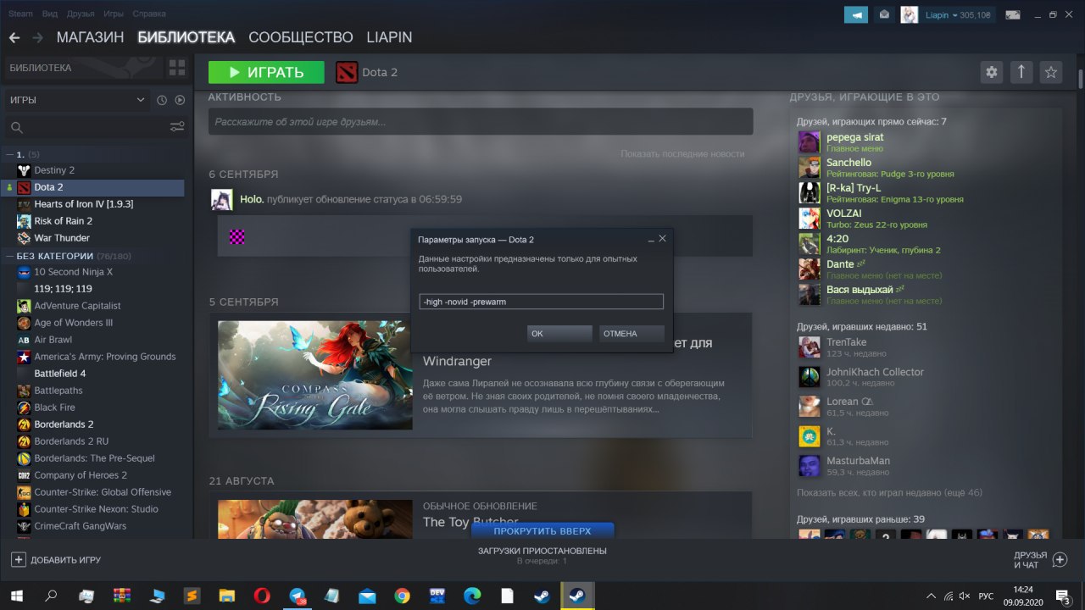
Task: Open Steam announcements megaphone icon
Action: (x=856, y=14)
